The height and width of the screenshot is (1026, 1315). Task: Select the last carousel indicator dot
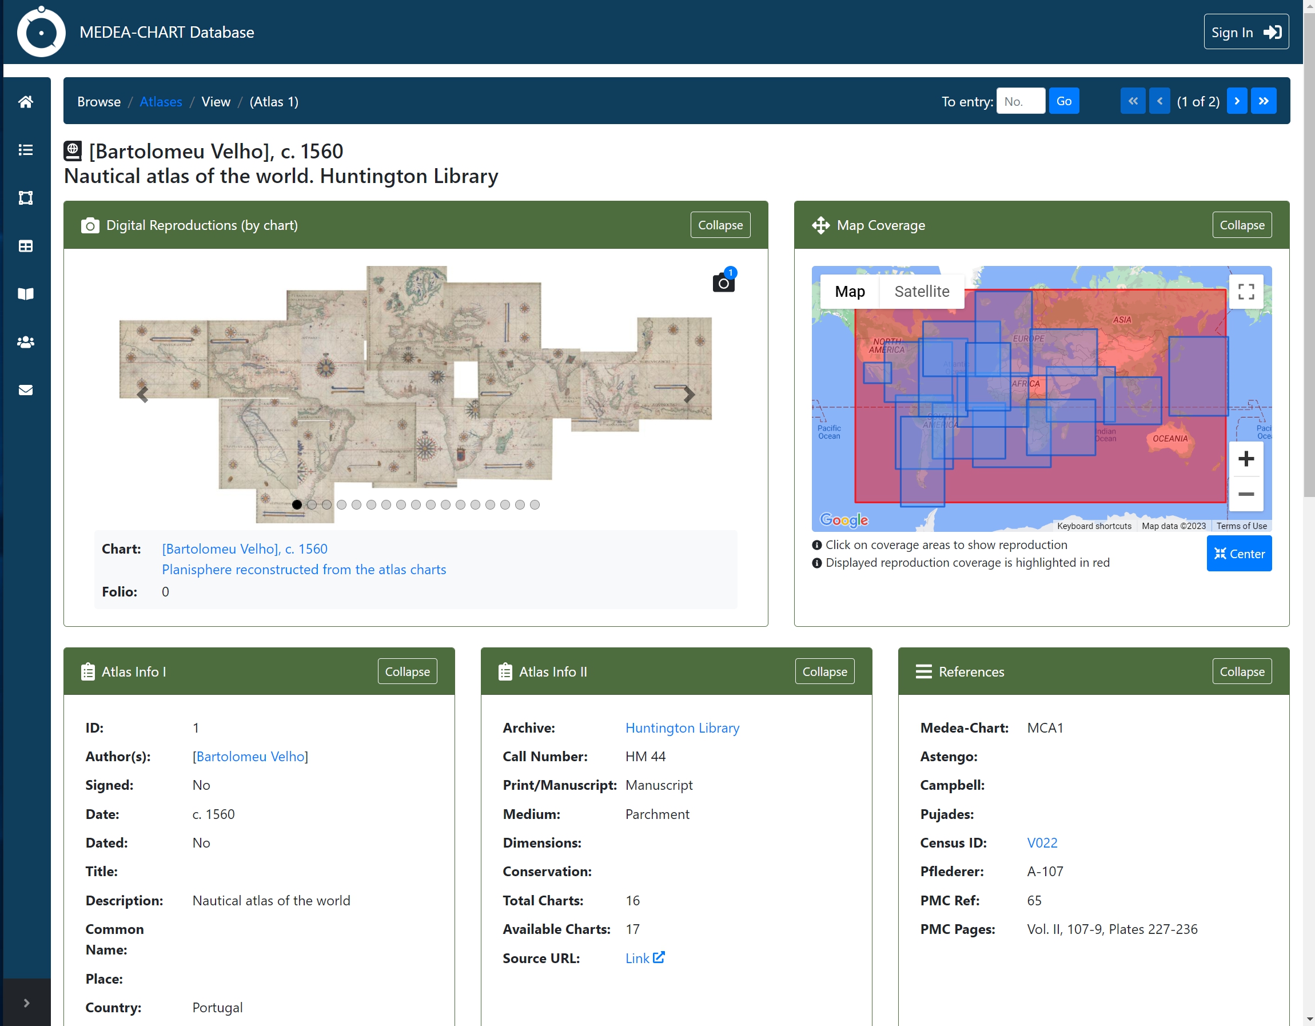[535, 504]
